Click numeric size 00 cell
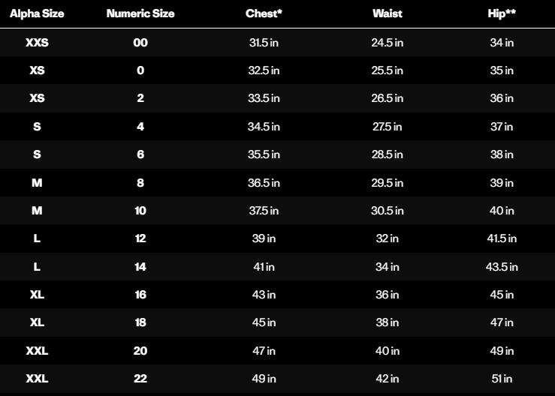This screenshot has height=396, width=555. [140, 43]
